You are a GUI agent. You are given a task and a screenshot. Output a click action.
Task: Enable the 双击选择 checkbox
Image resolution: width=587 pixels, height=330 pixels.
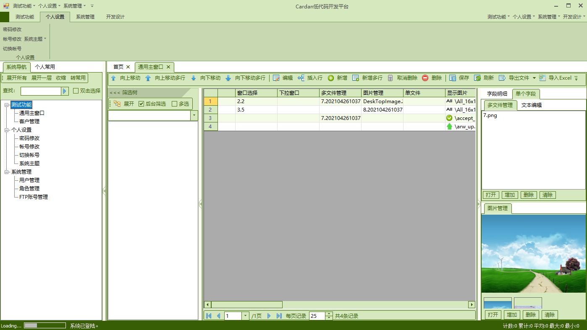76,91
